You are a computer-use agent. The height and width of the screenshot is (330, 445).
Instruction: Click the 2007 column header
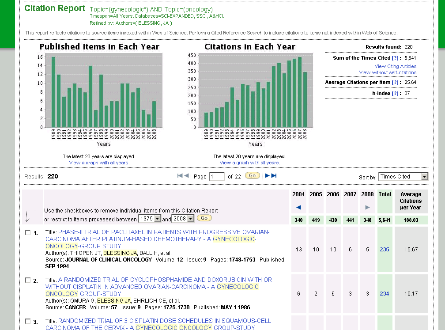[x=350, y=194]
